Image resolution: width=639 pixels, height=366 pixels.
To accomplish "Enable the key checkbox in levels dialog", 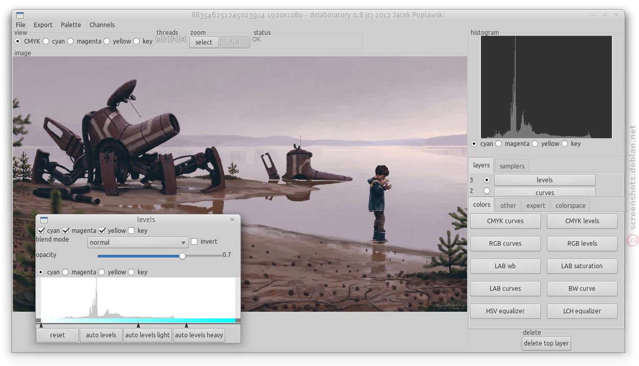I will (x=132, y=231).
